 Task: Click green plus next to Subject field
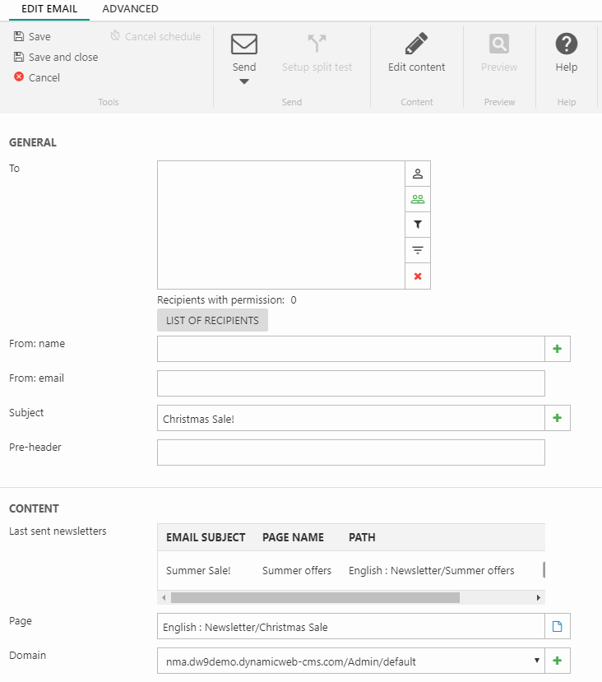tap(558, 418)
